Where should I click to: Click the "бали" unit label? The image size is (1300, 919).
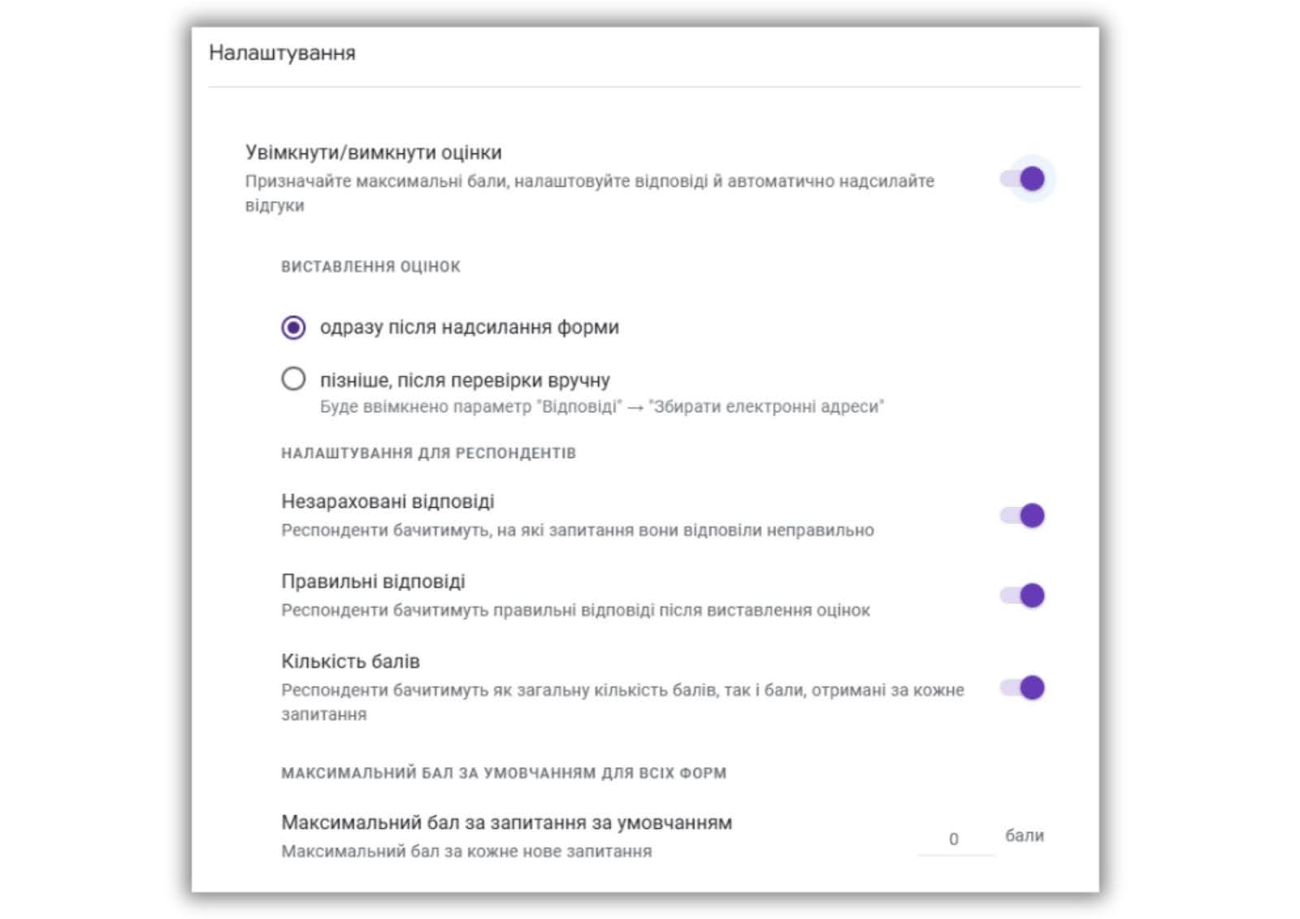click(x=1024, y=835)
